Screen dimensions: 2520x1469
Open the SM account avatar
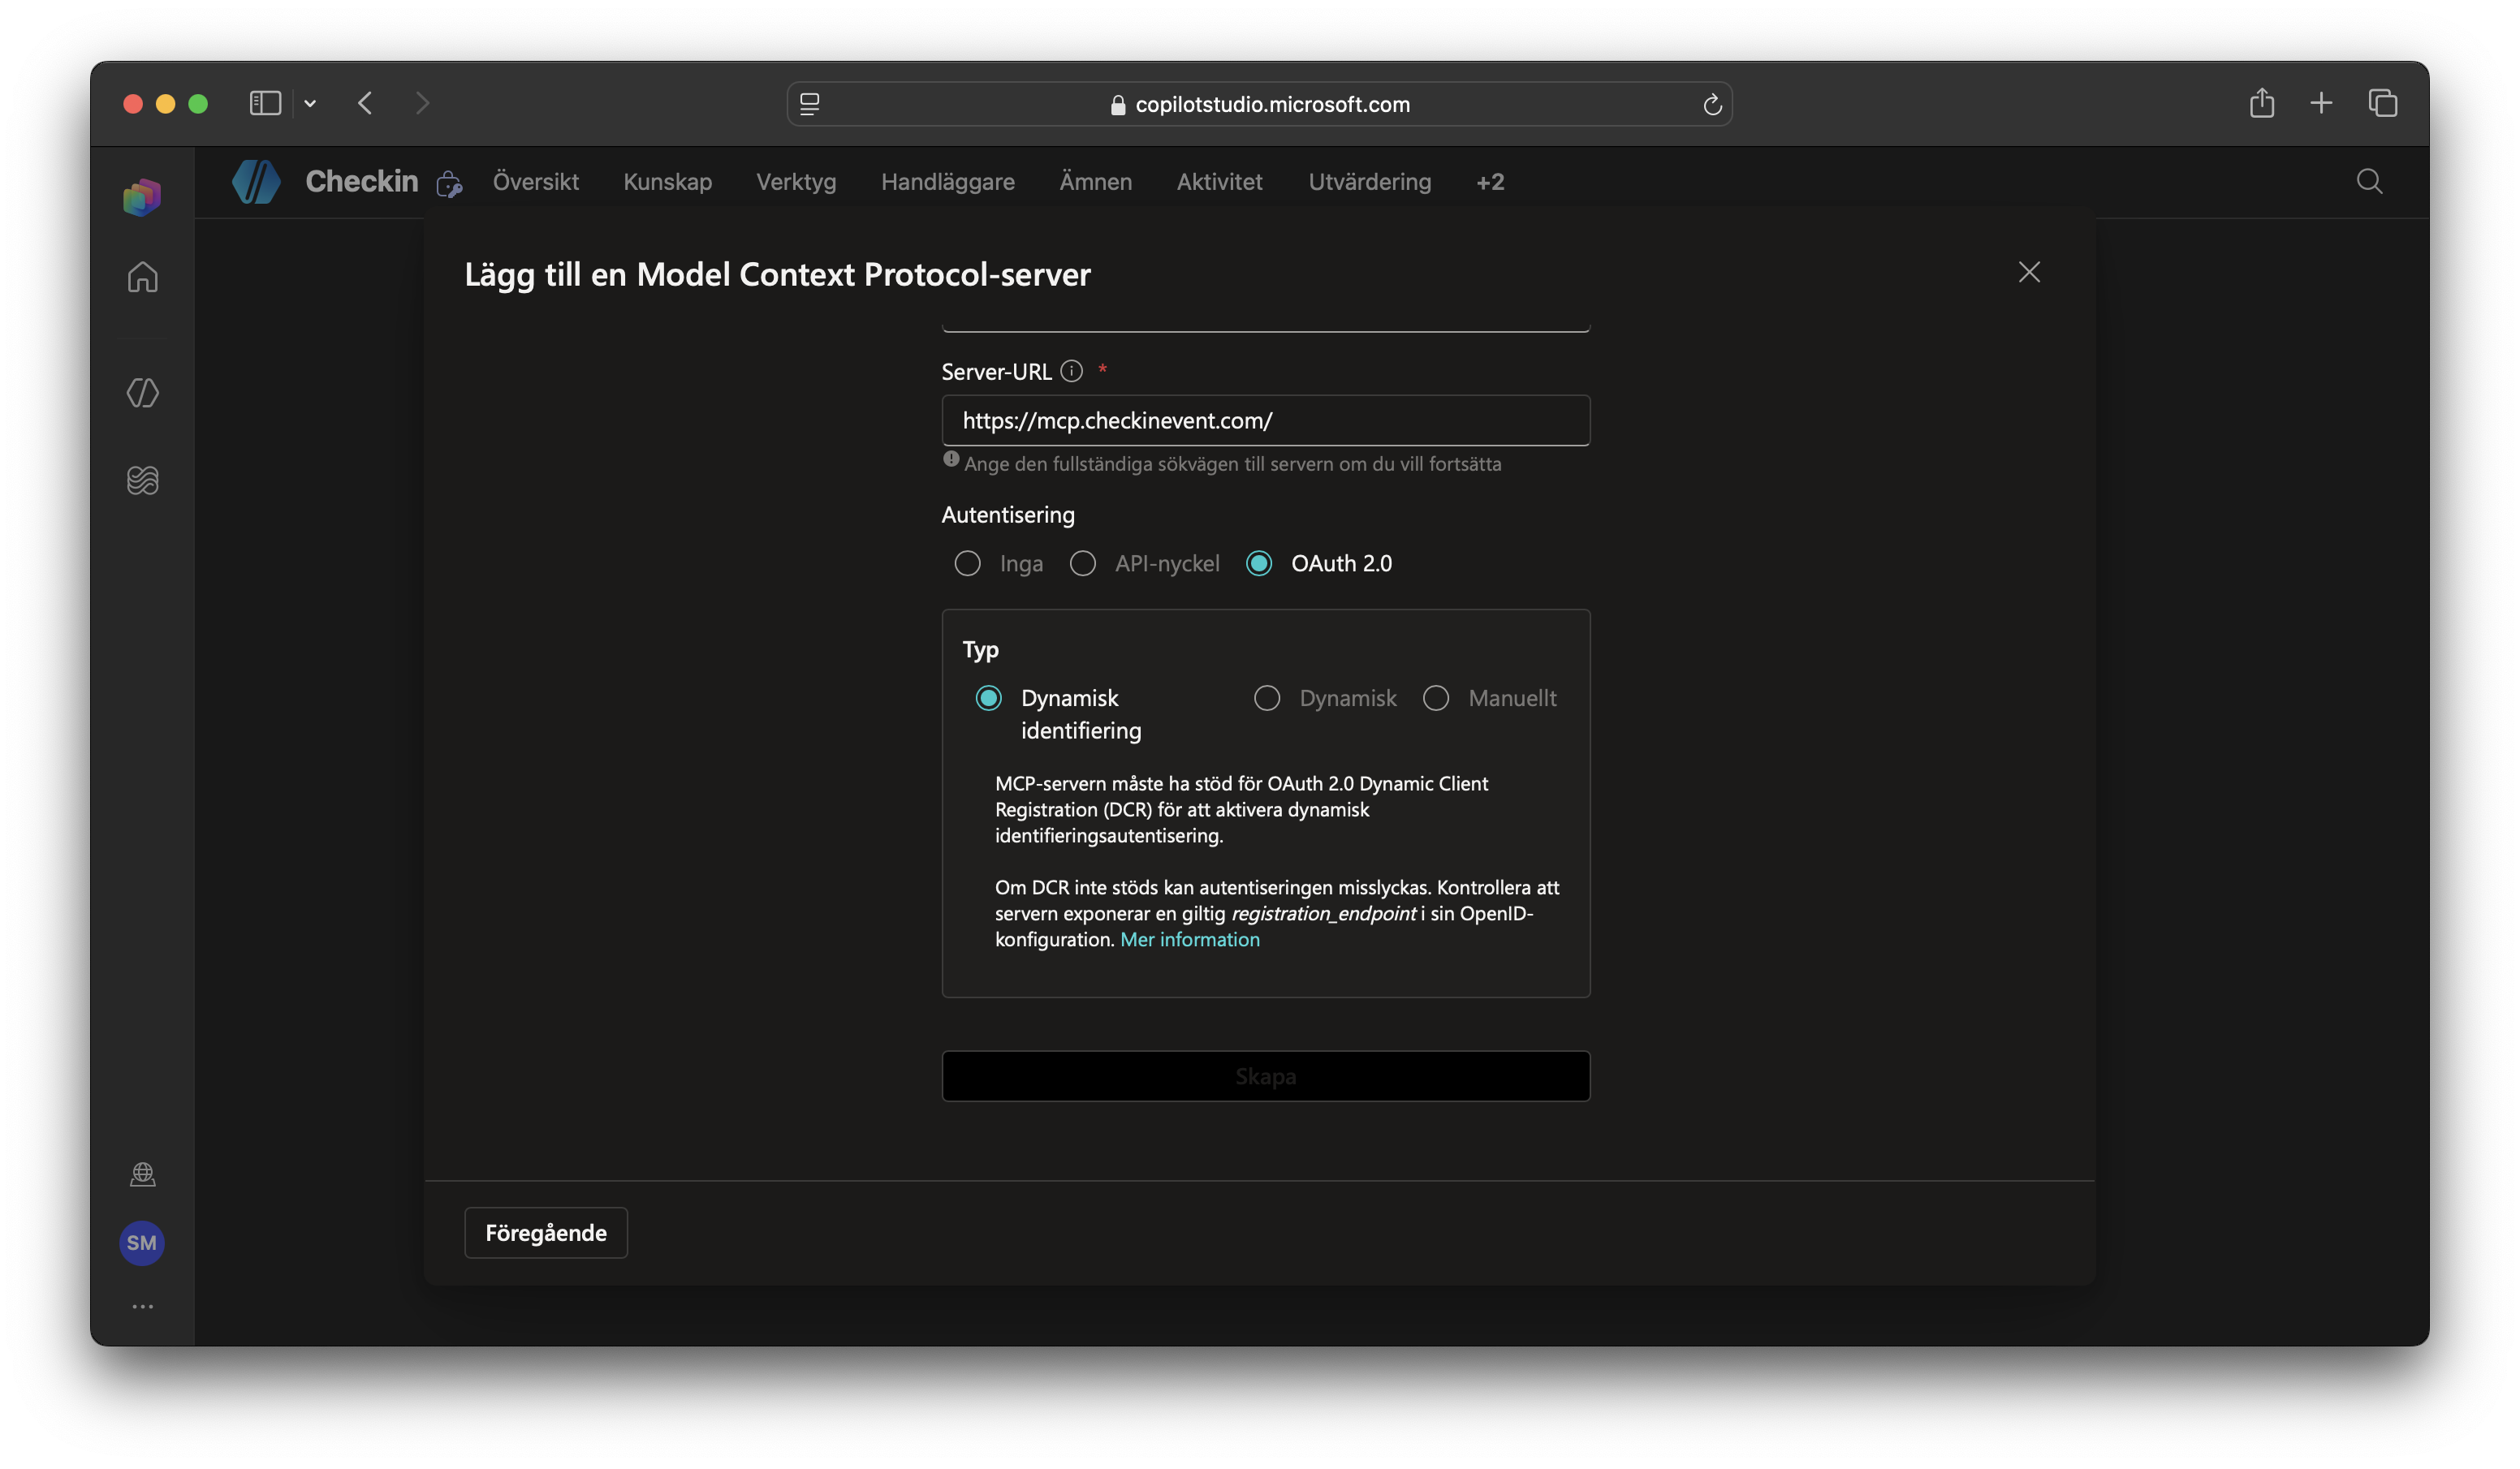(x=142, y=1243)
